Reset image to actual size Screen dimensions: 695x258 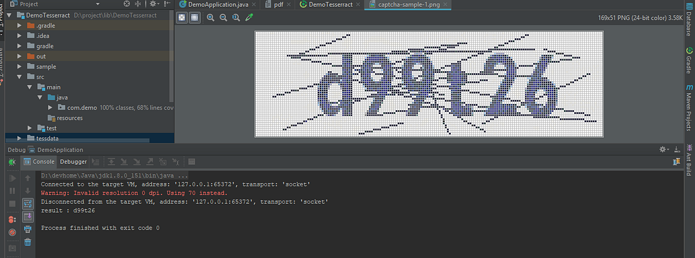pos(236,17)
